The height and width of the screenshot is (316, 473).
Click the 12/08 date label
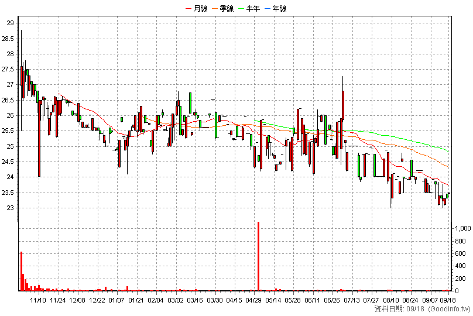pos(77,300)
